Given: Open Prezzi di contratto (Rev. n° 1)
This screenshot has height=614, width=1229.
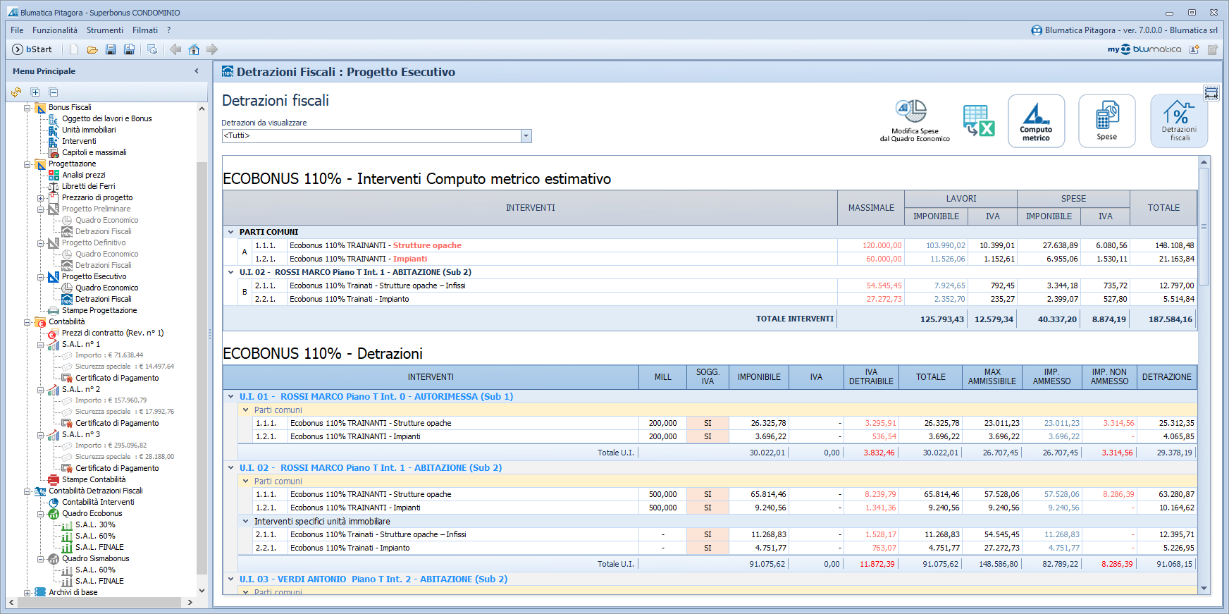Looking at the screenshot, I should 113,333.
